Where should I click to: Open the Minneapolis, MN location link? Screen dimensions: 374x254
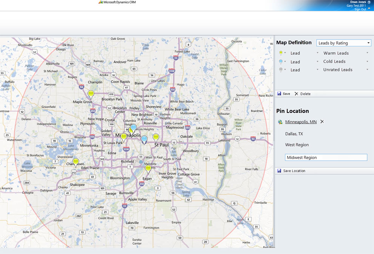301,122
